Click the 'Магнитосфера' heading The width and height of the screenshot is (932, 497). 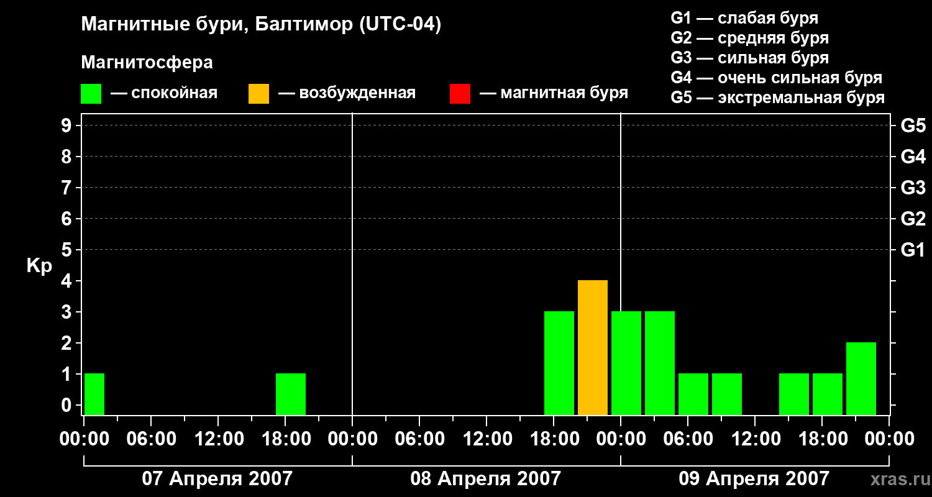(147, 63)
